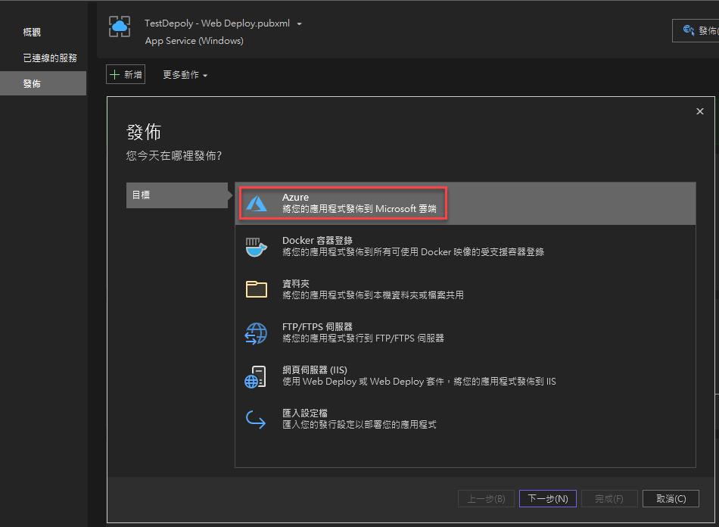
Task: Select the folder icon for 資料夾
Action: click(x=257, y=289)
